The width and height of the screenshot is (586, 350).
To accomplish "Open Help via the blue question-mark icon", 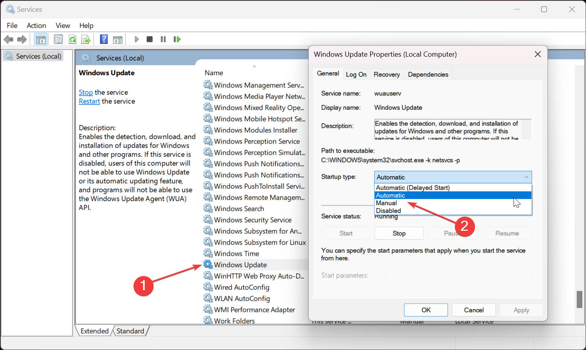I will 104,39.
